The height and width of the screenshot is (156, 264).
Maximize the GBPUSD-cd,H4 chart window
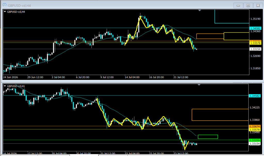(248, 6)
